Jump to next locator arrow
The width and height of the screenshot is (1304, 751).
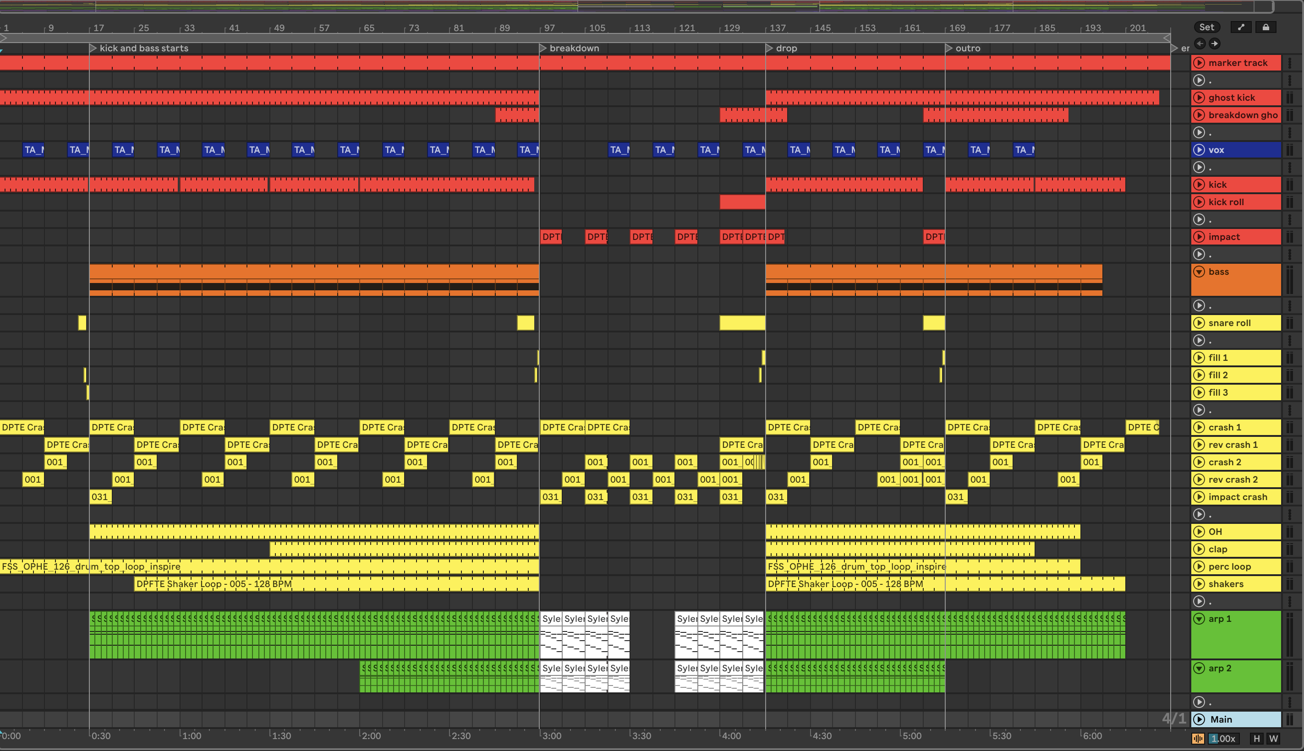point(1215,44)
